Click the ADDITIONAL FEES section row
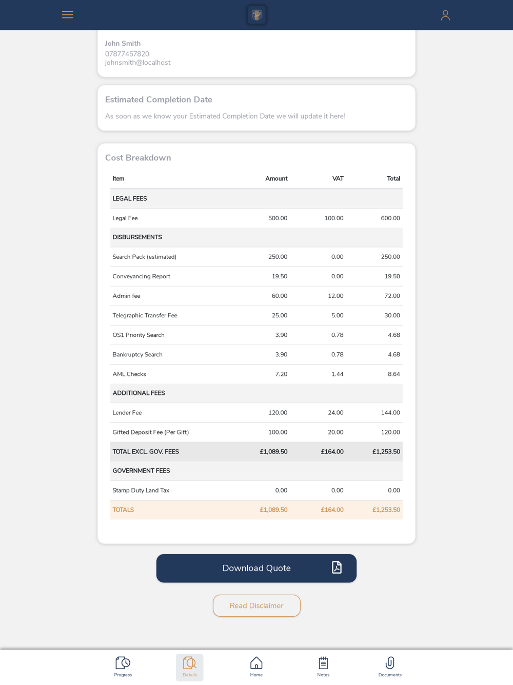The image size is (513, 685). pyautogui.click(x=256, y=393)
